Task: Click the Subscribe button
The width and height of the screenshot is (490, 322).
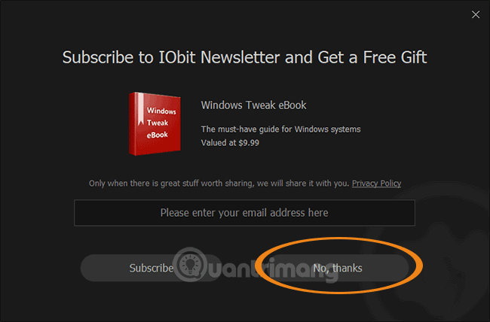Action: (152, 268)
